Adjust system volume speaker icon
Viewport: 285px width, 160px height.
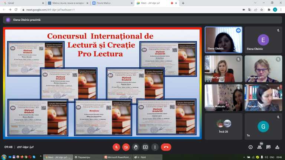[x=266, y=157]
